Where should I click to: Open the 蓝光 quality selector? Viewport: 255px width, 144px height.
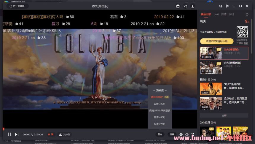click(x=160, y=134)
